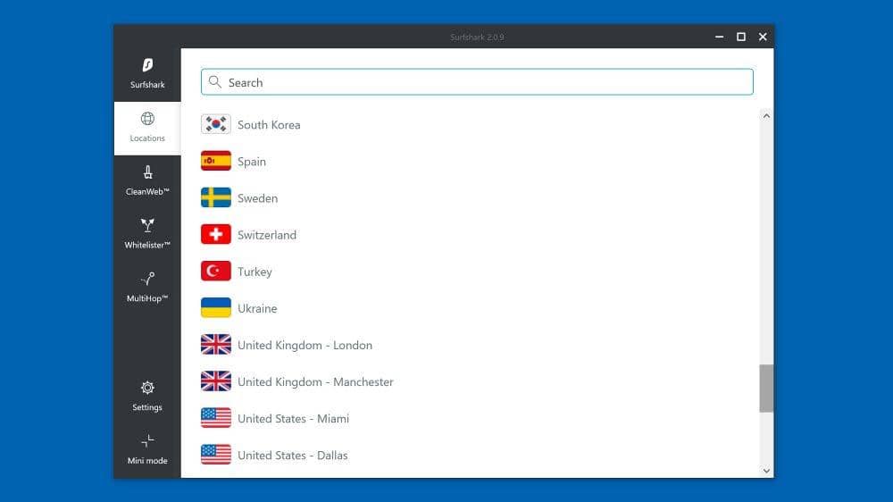
Task: Minimize the Surfshark window
Action: 719,37
